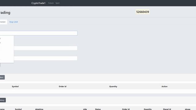
Task: Switch to the Stop Limit tab
Action: click(x=13, y=22)
